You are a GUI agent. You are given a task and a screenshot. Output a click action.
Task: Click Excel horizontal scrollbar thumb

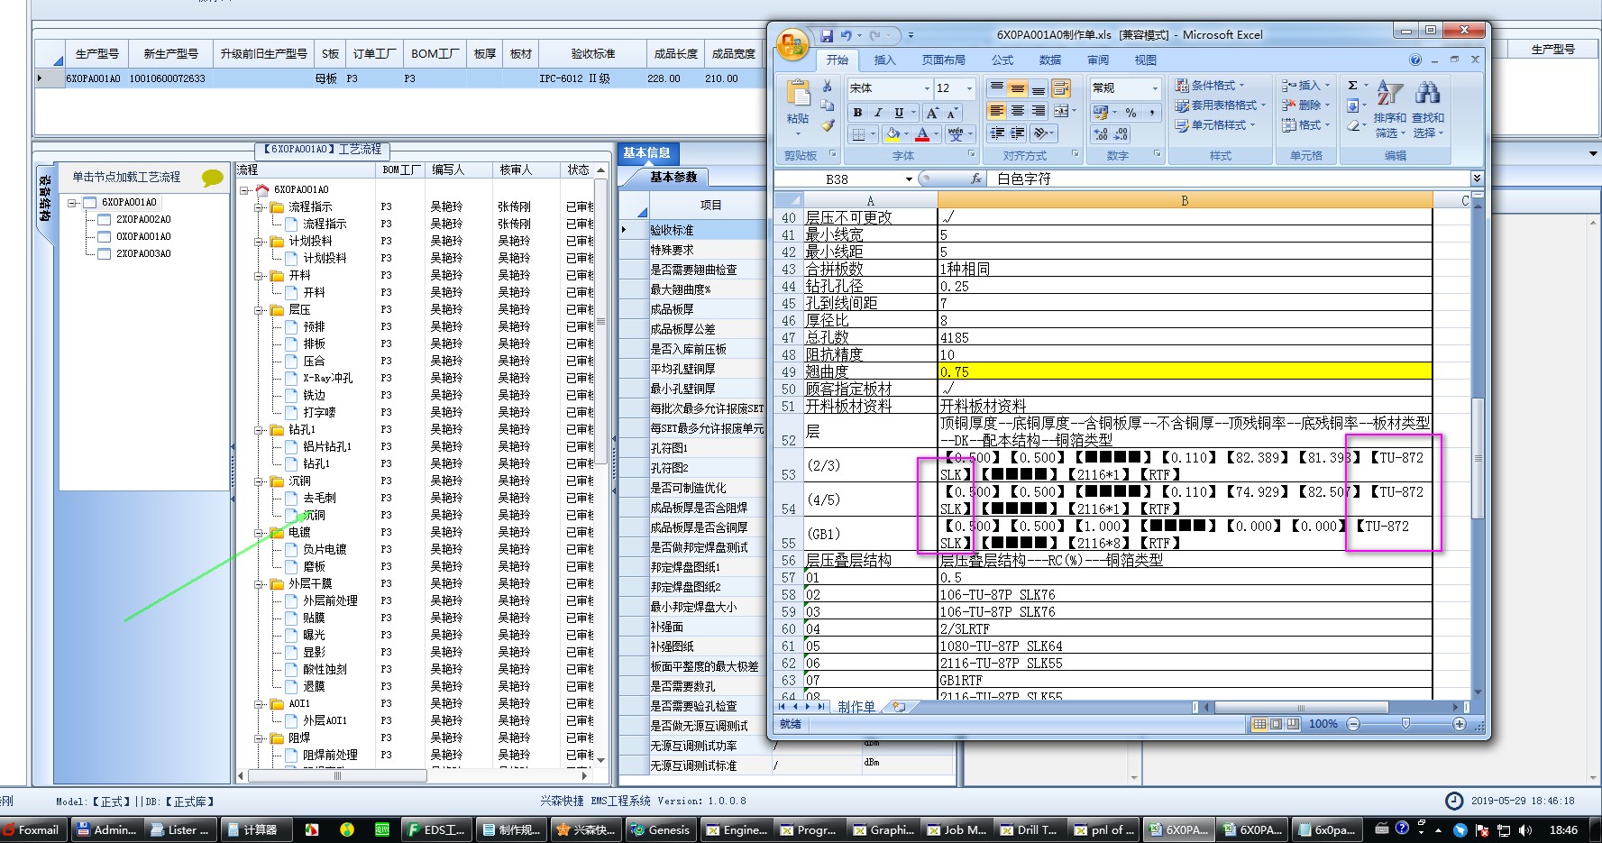[x=1301, y=708]
